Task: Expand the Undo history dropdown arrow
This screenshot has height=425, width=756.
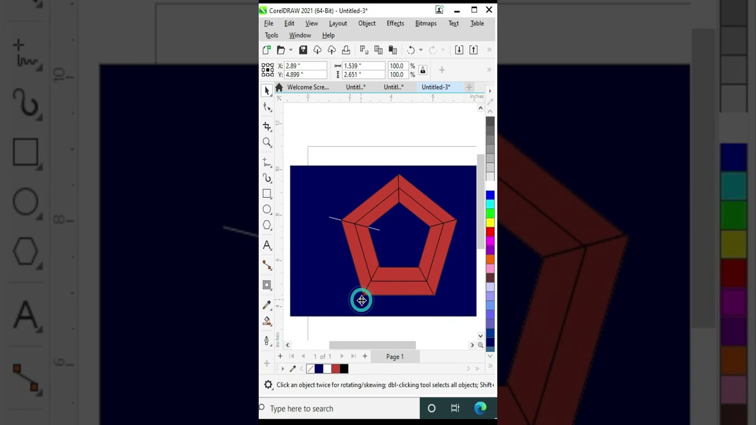Action: tap(421, 50)
